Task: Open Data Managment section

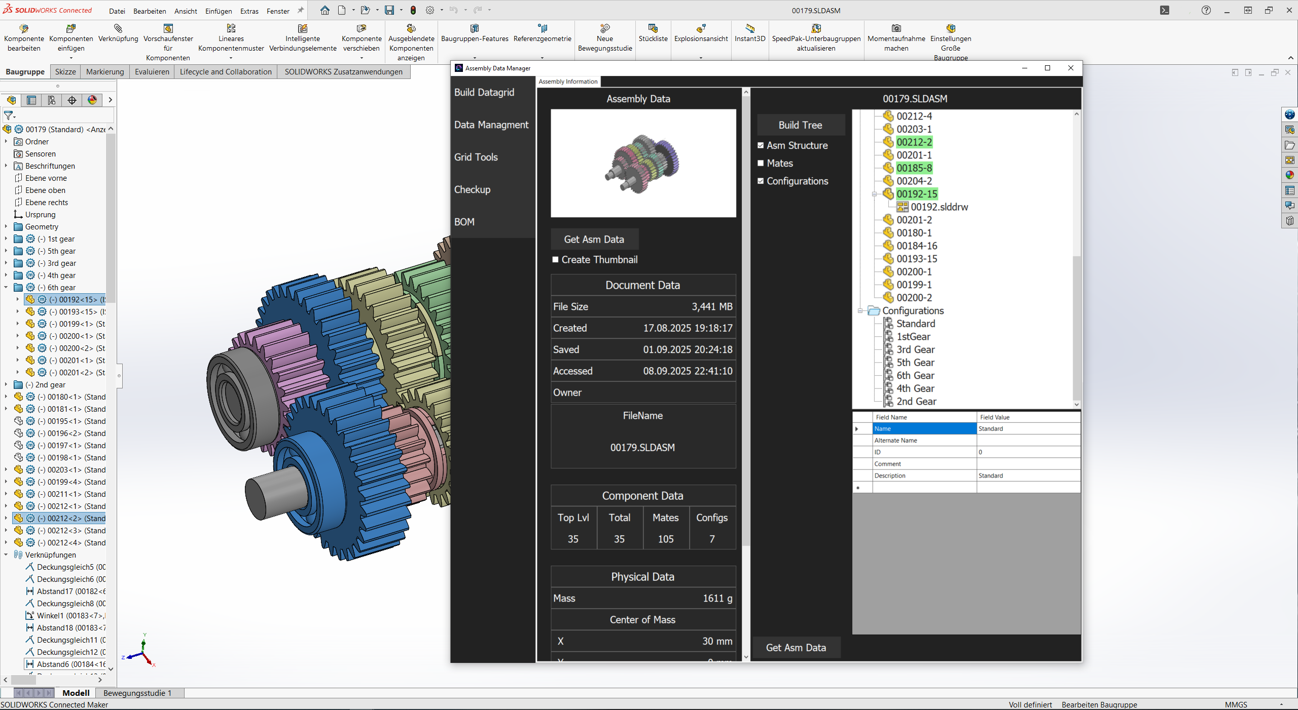Action: pyautogui.click(x=491, y=125)
